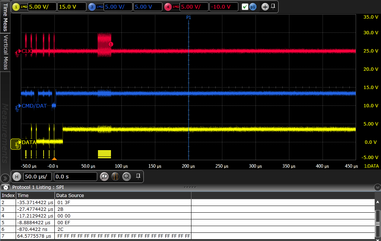Click the FF FF FF data cell
This screenshot has width=381, height=241.
coord(124,236)
